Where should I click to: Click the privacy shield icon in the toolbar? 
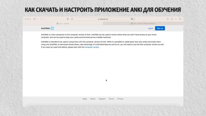click(x=68, y=19)
